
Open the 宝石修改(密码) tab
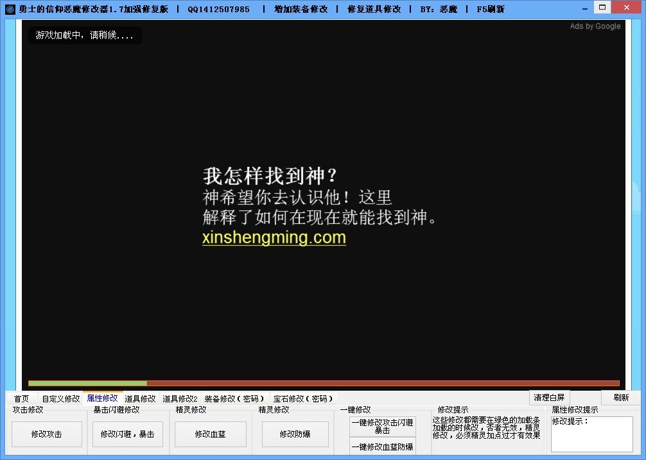coord(303,398)
